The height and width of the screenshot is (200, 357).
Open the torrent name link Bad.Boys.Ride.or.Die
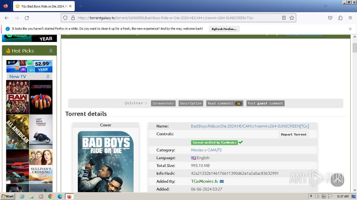tap(250, 126)
